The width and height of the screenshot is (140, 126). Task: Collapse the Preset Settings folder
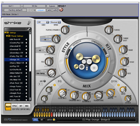(7, 36)
